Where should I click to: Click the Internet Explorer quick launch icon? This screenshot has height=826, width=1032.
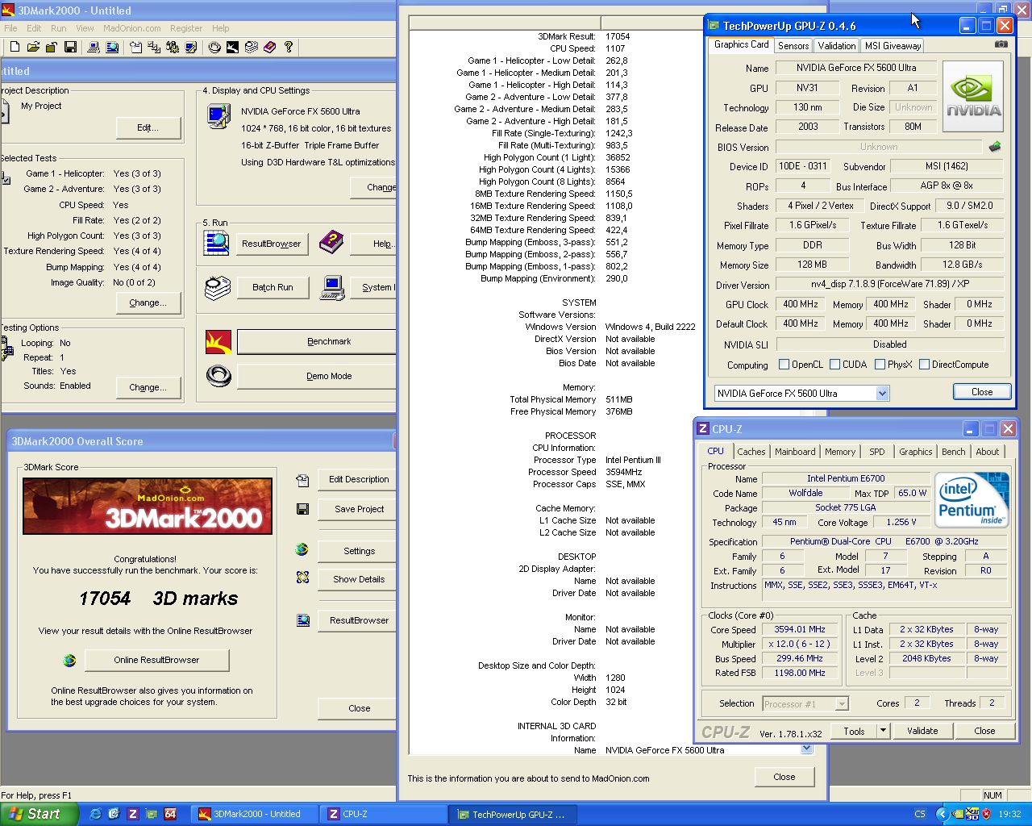[x=96, y=814]
